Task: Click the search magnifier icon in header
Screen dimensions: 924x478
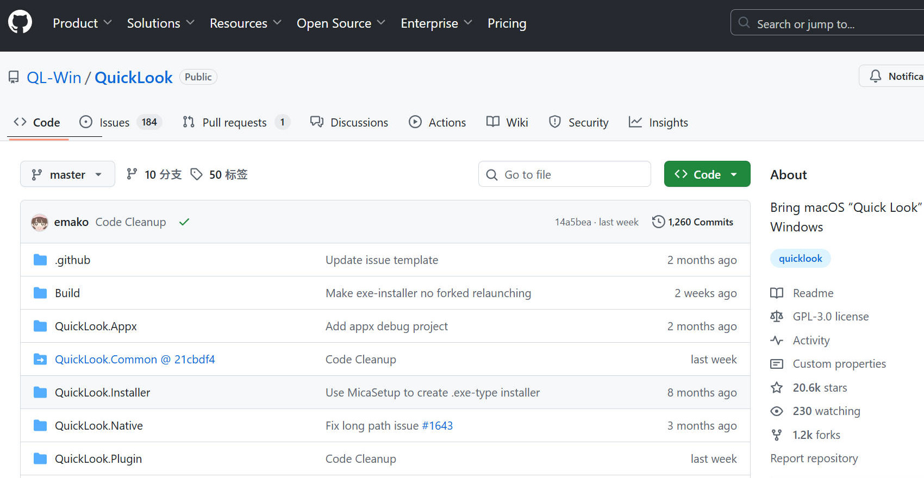Action: [744, 23]
